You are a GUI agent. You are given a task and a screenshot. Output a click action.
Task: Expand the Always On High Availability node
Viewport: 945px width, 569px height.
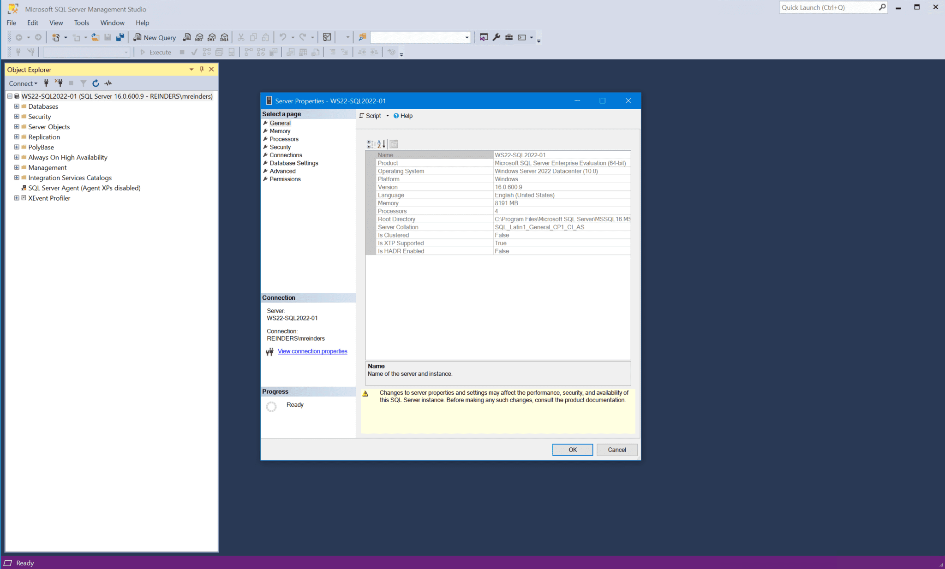click(17, 157)
